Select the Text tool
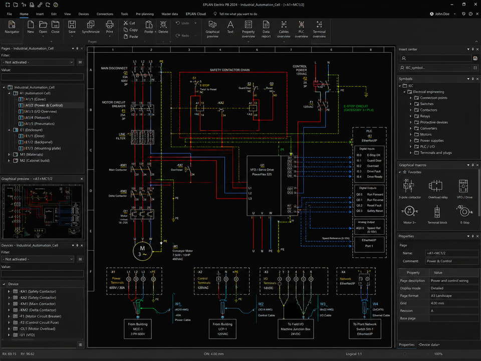481x361 pixels. point(230,27)
